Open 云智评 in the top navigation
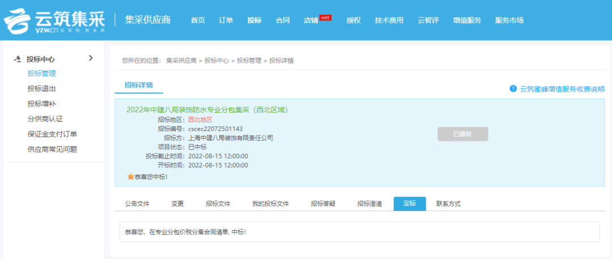This screenshot has height=259, width=612. coord(428,20)
